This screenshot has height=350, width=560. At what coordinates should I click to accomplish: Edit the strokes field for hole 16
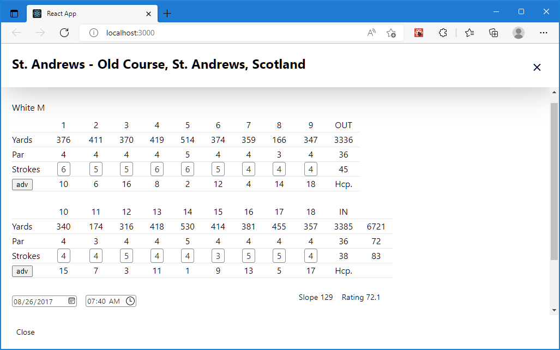point(249,256)
